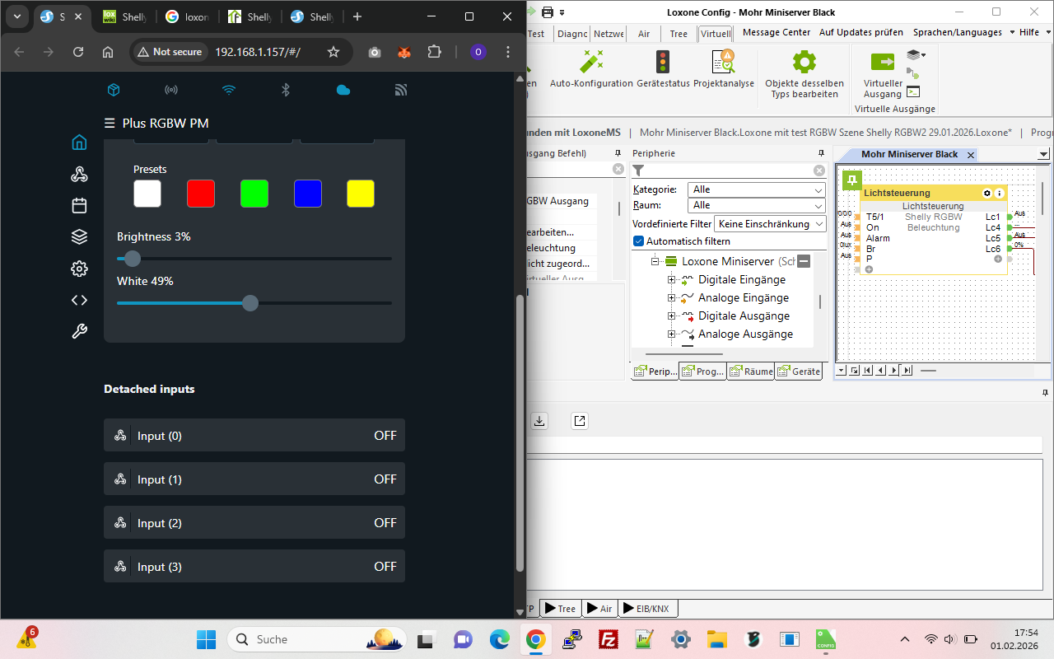Toggle detached Input (0) row
The image size is (1054, 659).
[254, 436]
